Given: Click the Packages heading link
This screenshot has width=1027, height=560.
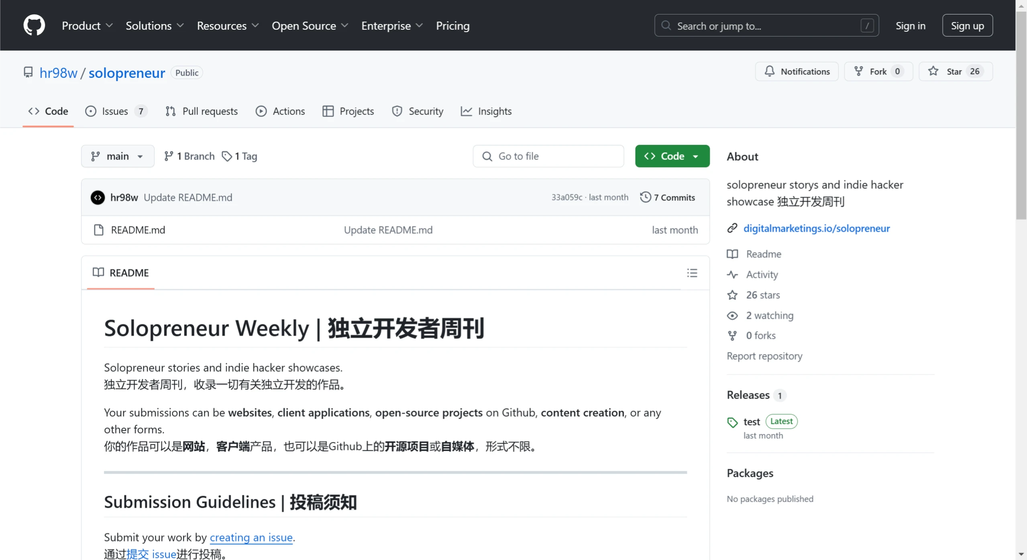Looking at the screenshot, I should point(750,473).
